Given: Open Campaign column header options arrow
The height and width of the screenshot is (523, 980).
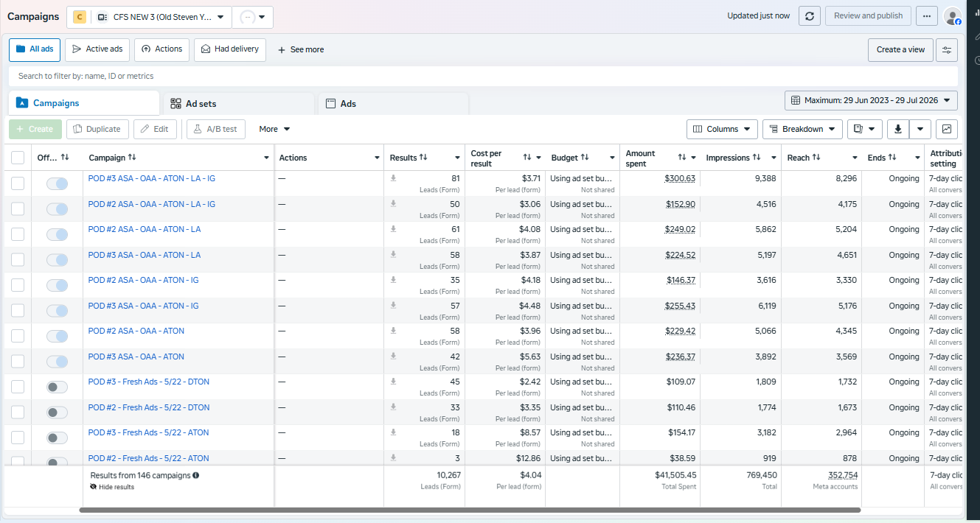Looking at the screenshot, I should (x=266, y=158).
